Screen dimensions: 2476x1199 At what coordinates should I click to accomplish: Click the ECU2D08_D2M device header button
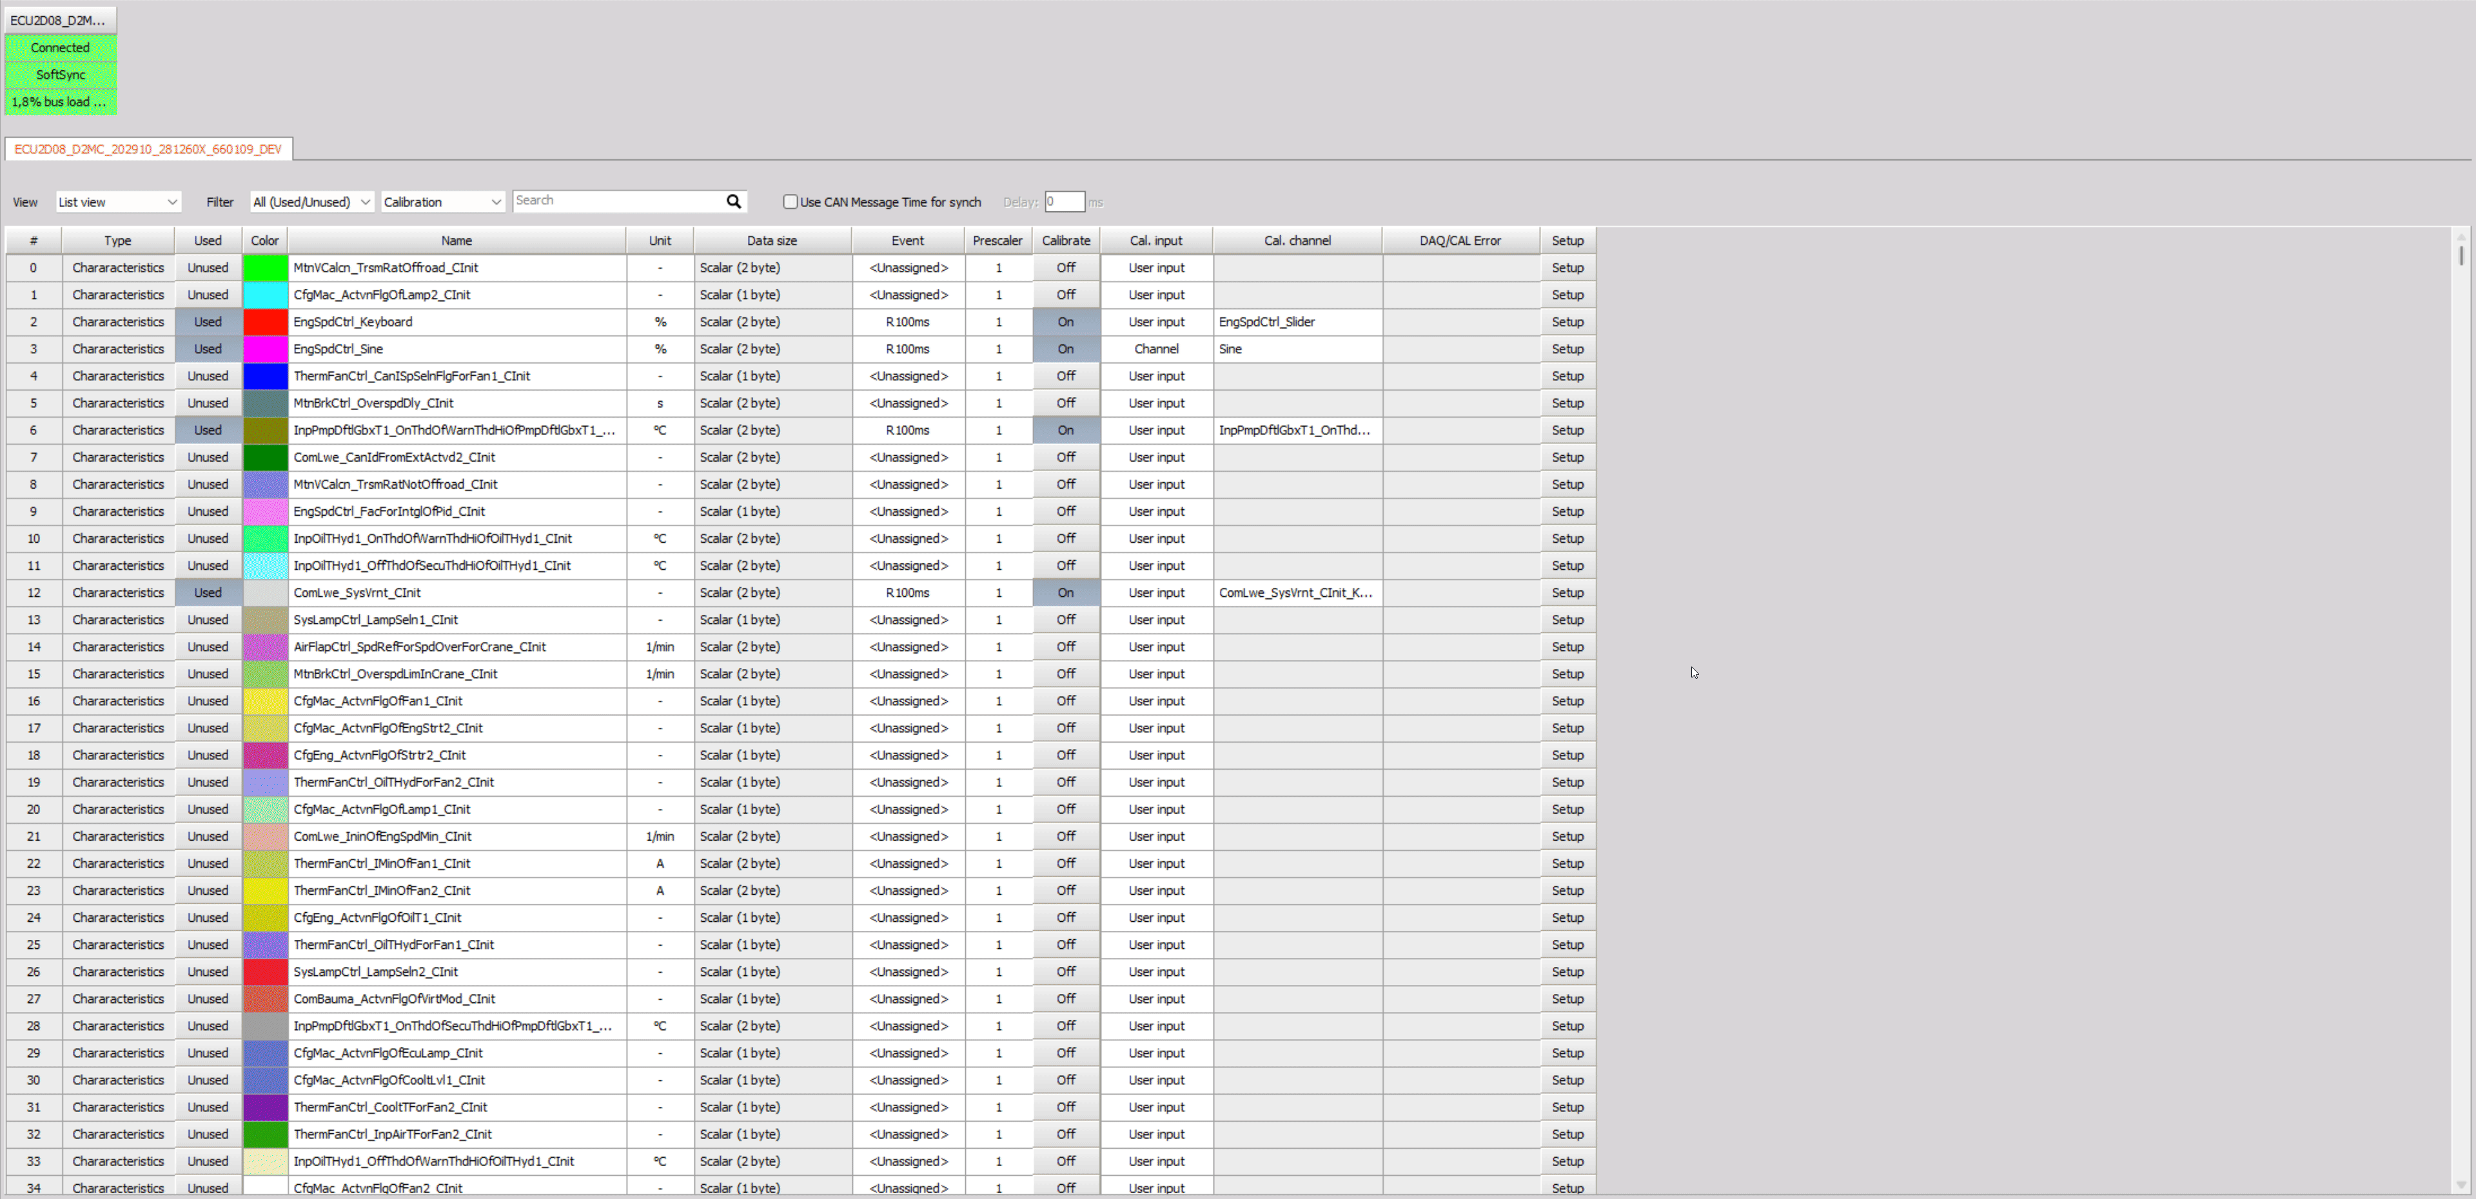(x=59, y=20)
